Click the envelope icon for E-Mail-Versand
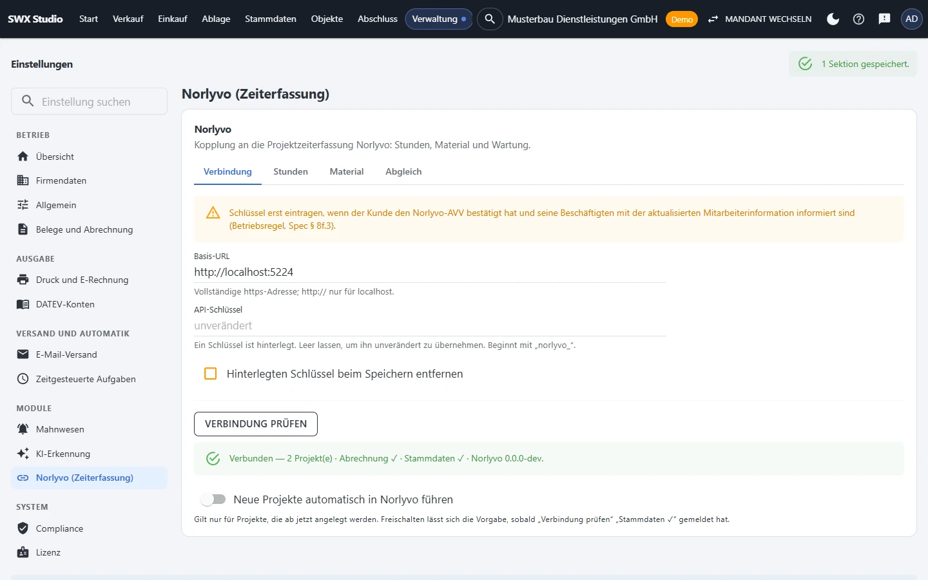This screenshot has height=580, width=928. [x=23, y=354]
